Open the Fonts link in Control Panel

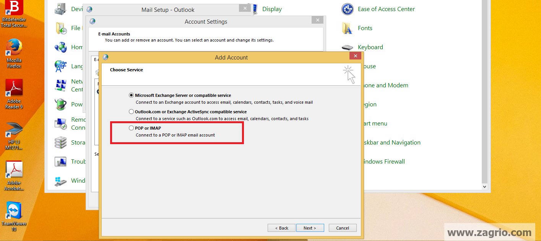[365, 28]
